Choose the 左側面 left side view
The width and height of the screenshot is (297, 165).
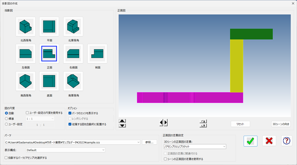click(x=25, y=54)
